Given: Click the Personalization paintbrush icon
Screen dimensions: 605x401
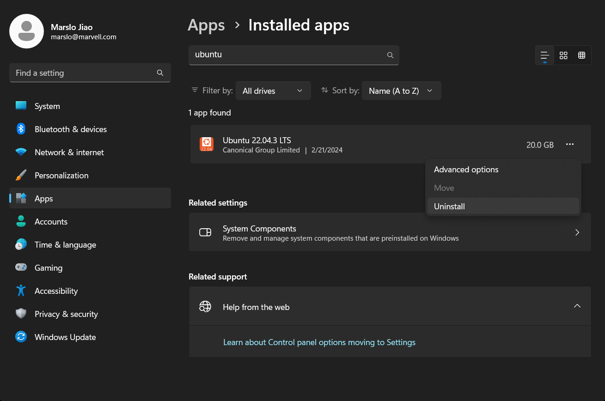Looking at the screenshot, I should click(21, 175).
